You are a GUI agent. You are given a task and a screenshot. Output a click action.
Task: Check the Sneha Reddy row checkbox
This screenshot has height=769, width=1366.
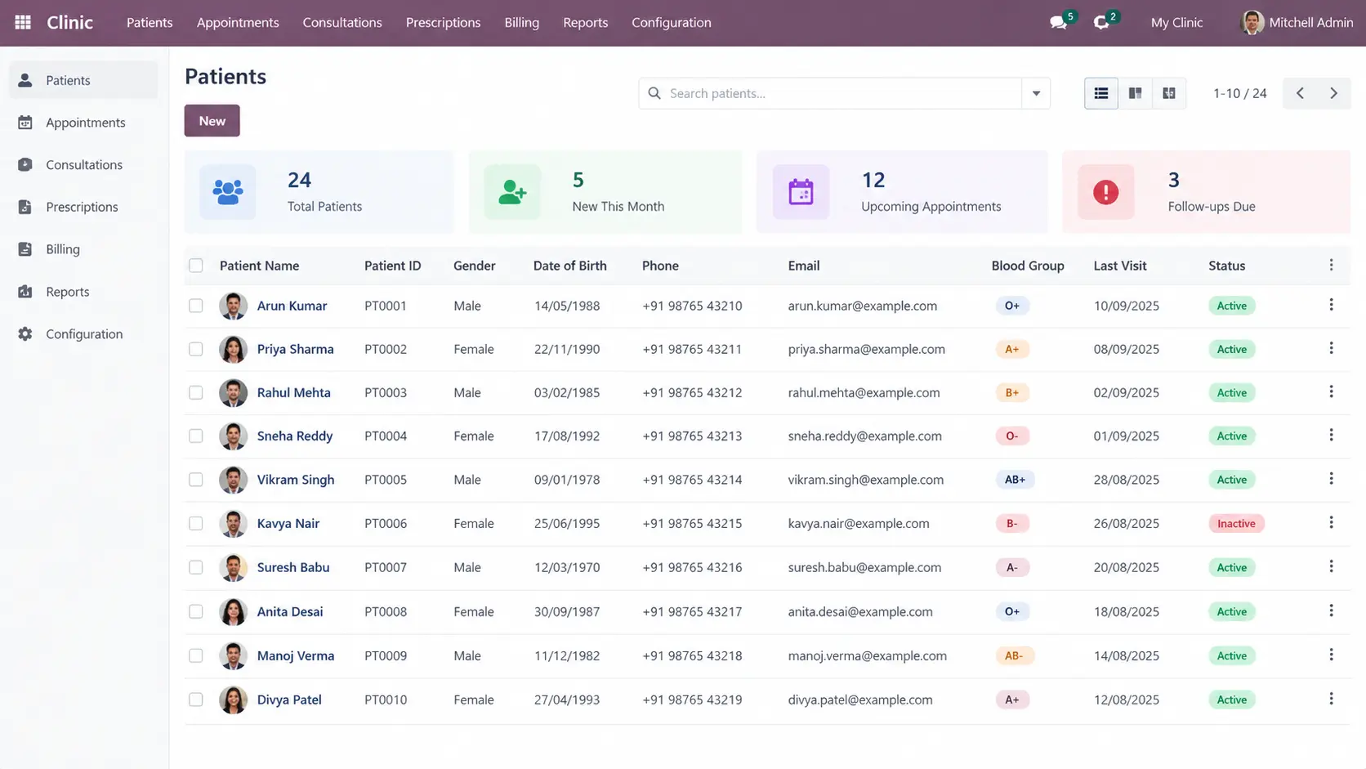click(x=196, y=436)
